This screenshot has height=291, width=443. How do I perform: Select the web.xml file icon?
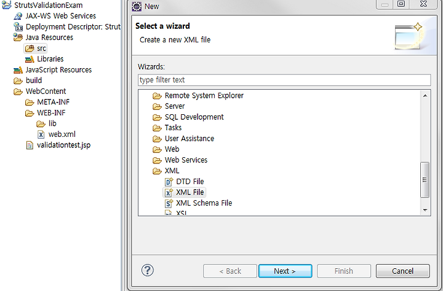coord(41,134)
